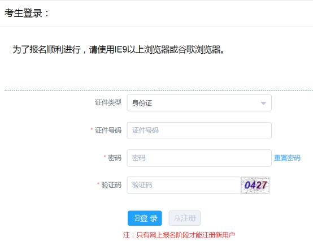Click the red asterisk beside 验证码 label
This screenshot has height=241, width=313.
tap(98, 184)
